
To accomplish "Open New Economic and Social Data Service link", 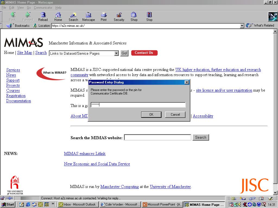I will (97, 164).
